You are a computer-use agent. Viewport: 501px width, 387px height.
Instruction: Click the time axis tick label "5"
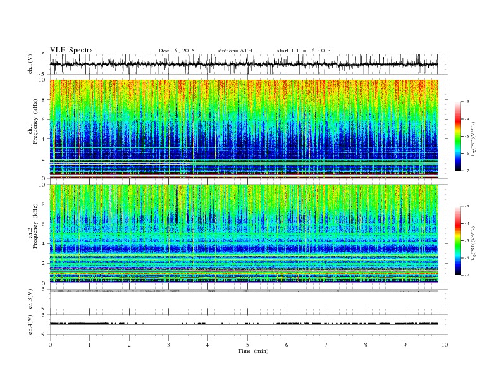247,345
